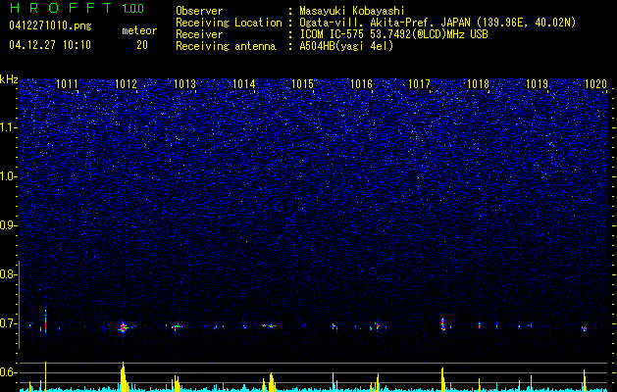Click the ICOM IC-575 receiver text
The image size is (617, 392).
click(x=393, y=34)
